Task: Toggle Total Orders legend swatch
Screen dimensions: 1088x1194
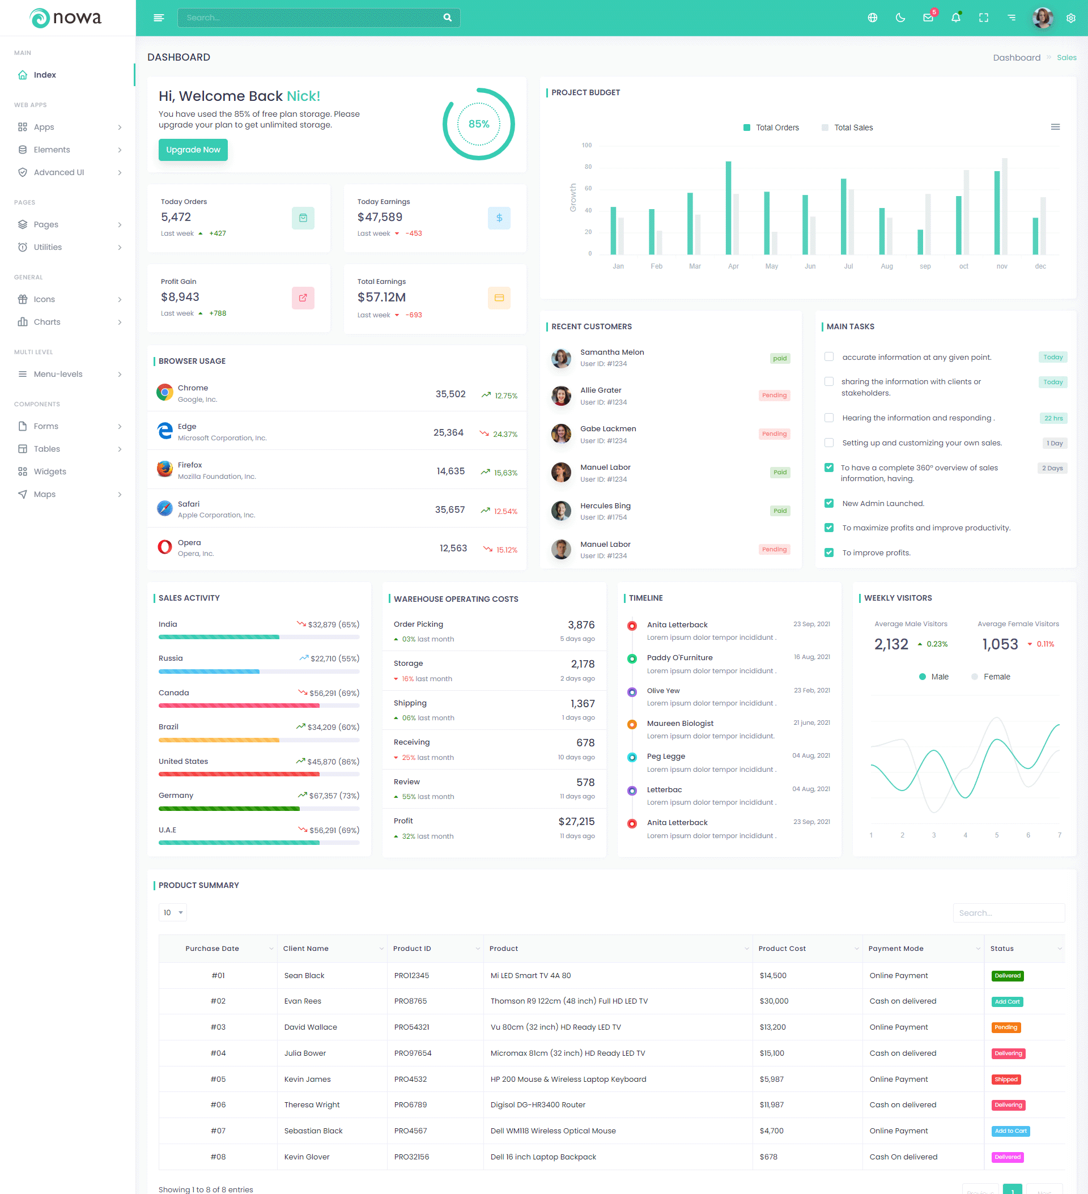Action: coord(747,128)
